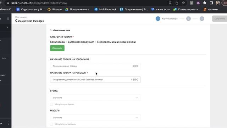Click the Beta label in sidebar
Image resolution: width=227 pixels, height=128 pixels.
tap(4, 58)
